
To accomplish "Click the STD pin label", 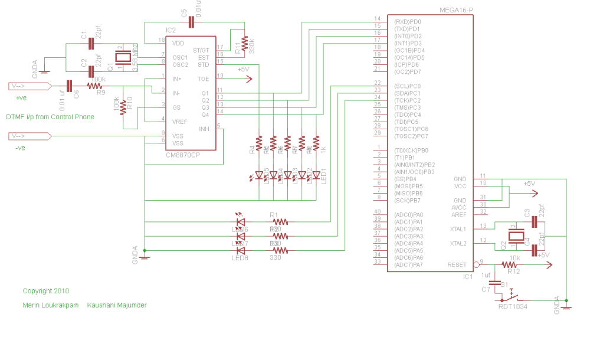I will [204, 65].
